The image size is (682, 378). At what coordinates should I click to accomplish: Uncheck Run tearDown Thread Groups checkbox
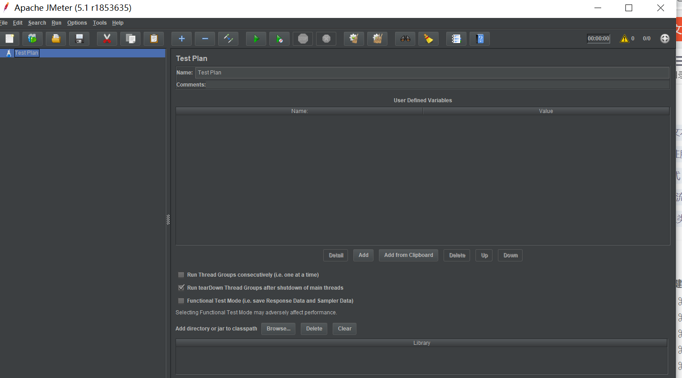181,288
